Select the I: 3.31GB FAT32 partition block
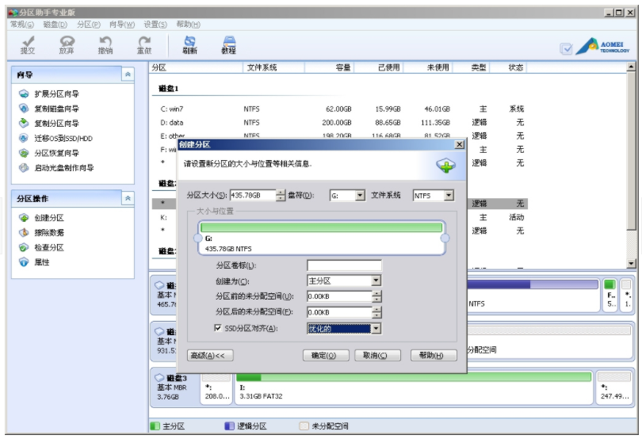642x439 pixels. [414, 387]
